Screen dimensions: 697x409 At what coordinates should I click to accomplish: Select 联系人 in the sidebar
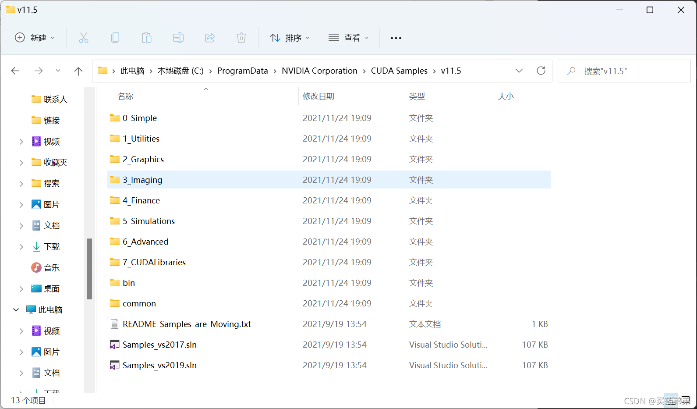click(56, 100)
